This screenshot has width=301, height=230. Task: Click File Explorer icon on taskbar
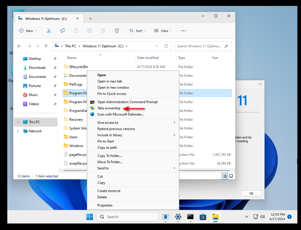click(x=215, y=217)
